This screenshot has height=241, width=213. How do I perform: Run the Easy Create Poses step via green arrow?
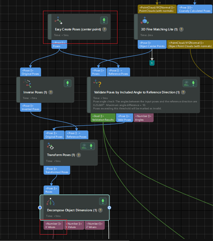(x=104, y=20)
